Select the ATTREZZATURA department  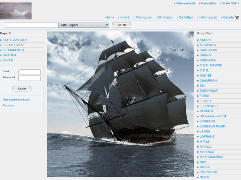tap(15, 40)
